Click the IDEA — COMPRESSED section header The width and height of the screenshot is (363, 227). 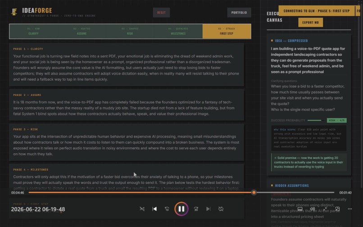291,41
